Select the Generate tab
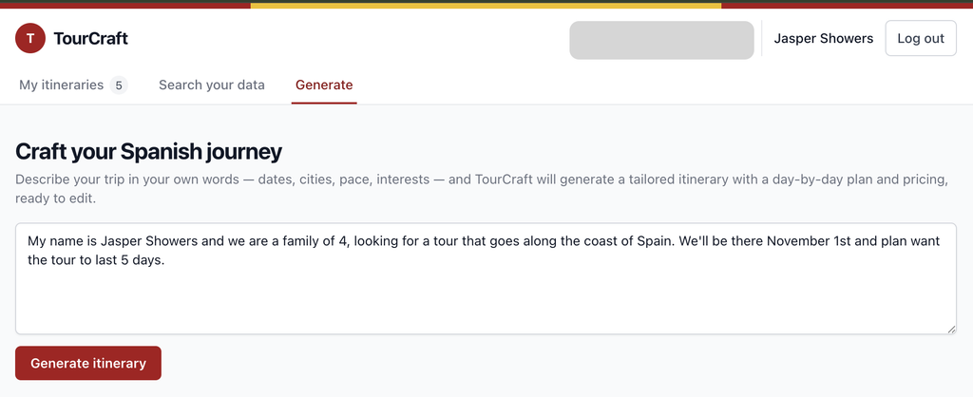Viewport: 973px width, 397px height. click(x=324, y=85)
